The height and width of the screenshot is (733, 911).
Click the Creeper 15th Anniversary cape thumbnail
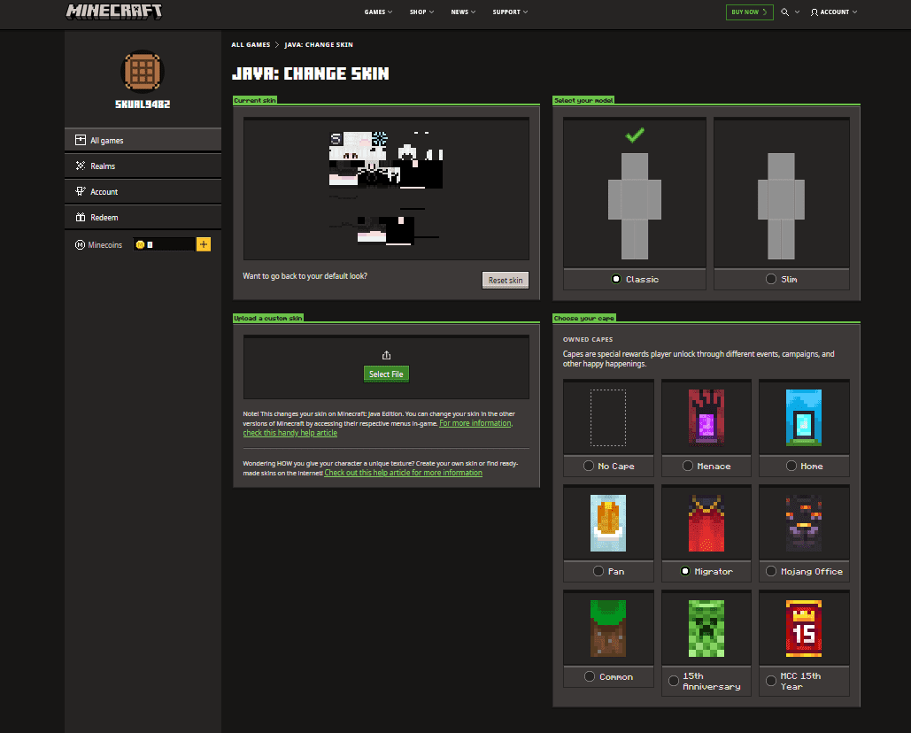pyautogui.click(x=706, y=628)
